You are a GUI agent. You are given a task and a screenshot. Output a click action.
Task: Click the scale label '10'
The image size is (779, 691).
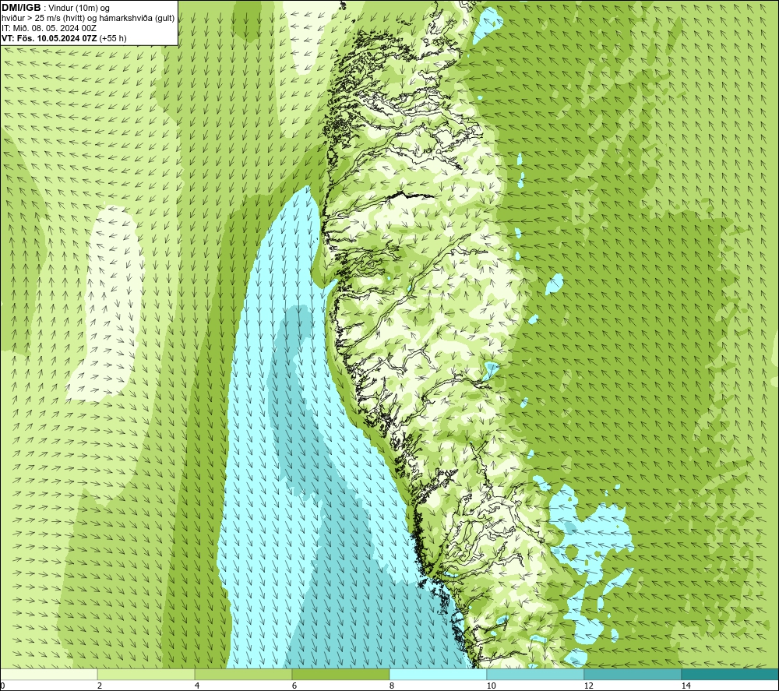[491, 686]
